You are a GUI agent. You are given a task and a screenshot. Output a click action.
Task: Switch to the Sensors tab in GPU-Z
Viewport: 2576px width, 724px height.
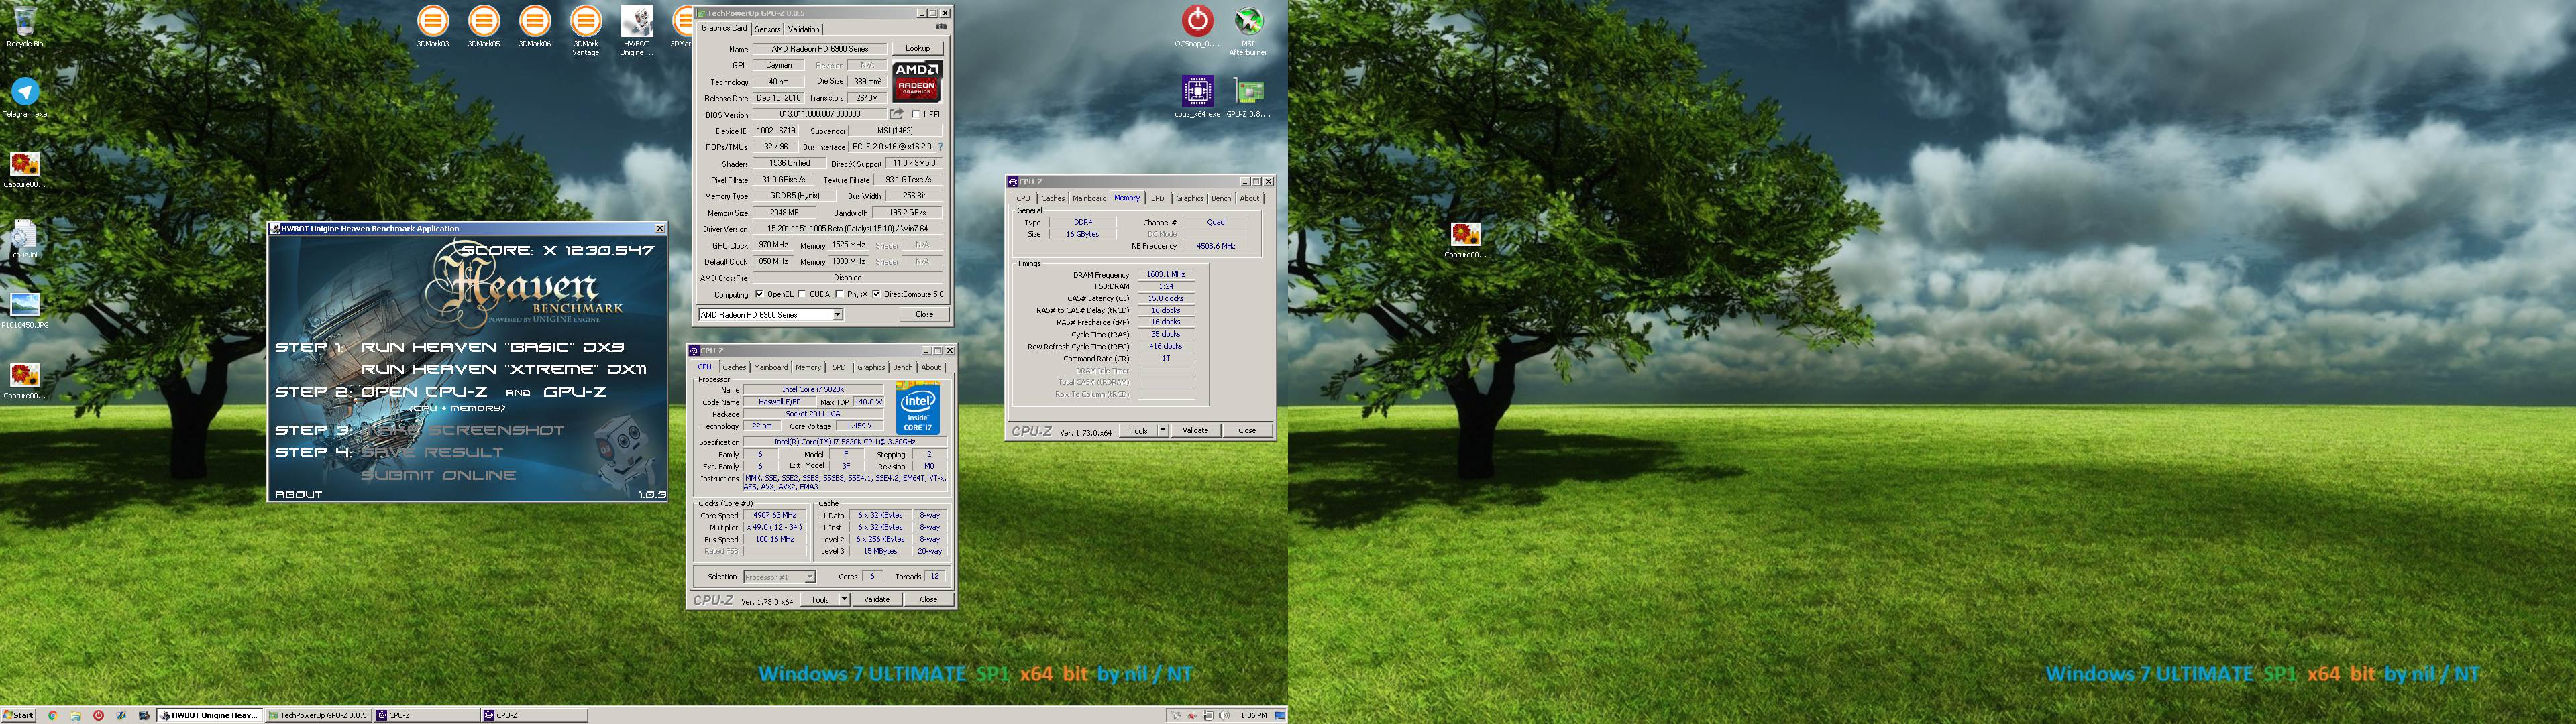tap(767, 29)
